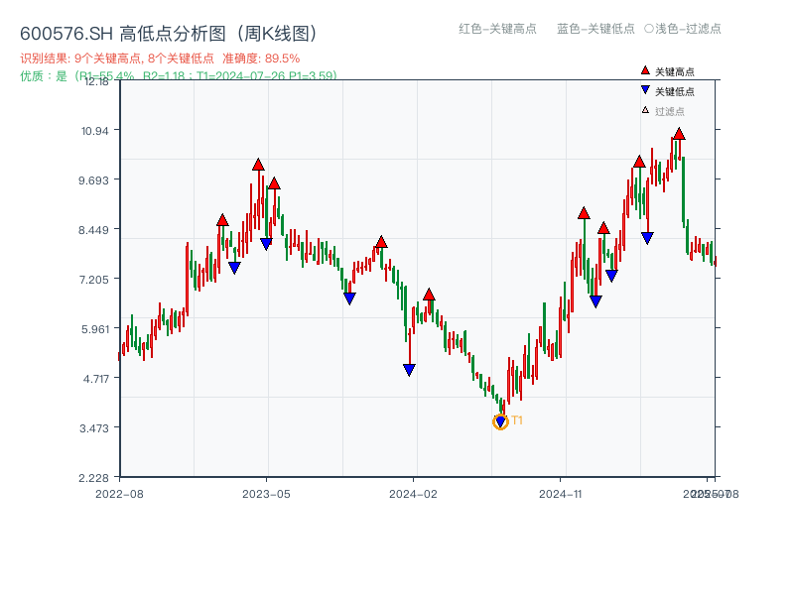
Task: Click the 2024-11 x-axis date label
Action: click(x=560, y=494)
